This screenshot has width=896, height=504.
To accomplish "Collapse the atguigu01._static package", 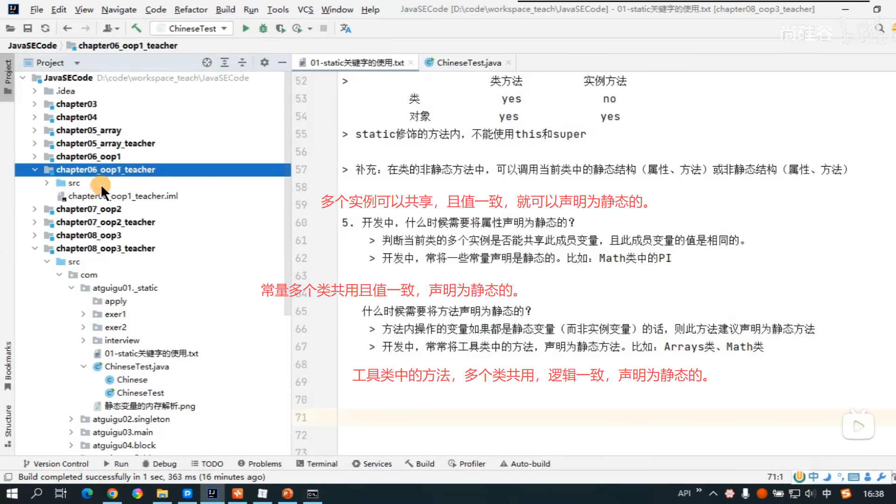I will click(71, 288).
